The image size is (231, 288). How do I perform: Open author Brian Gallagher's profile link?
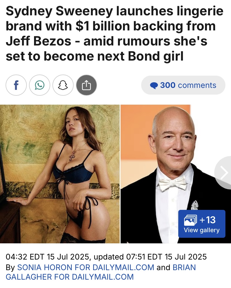point(101,272)
